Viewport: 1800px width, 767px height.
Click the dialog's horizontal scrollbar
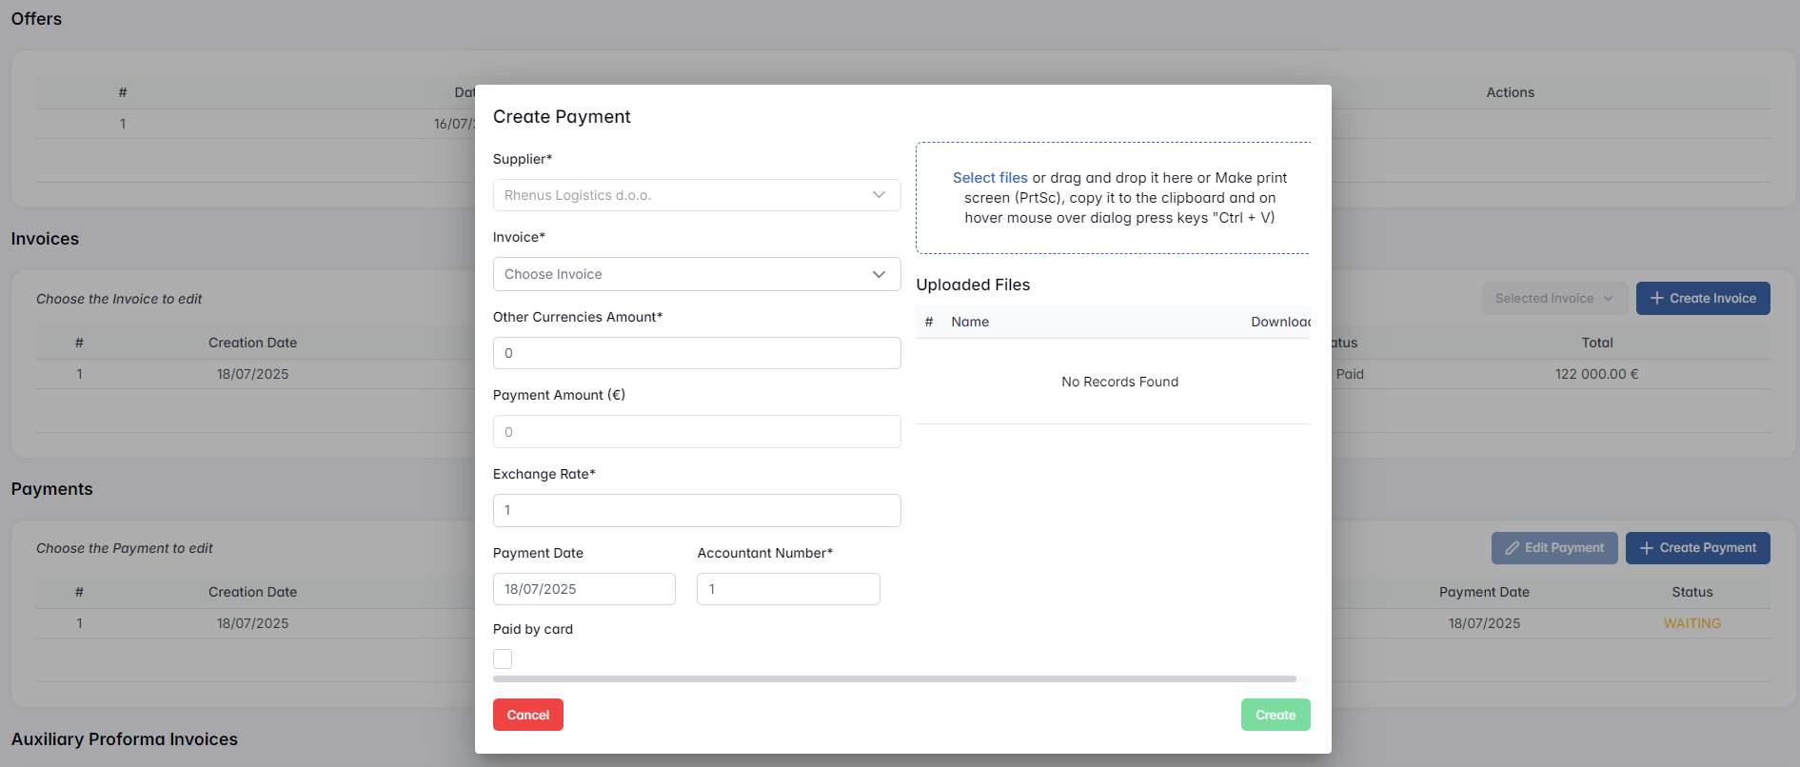(x=894, y=678)
